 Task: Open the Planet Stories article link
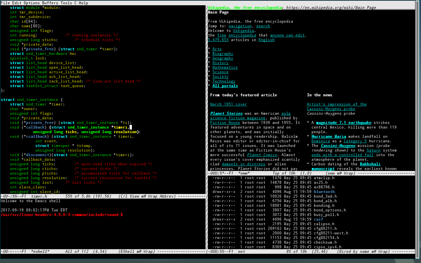click(x=226, y=113)
